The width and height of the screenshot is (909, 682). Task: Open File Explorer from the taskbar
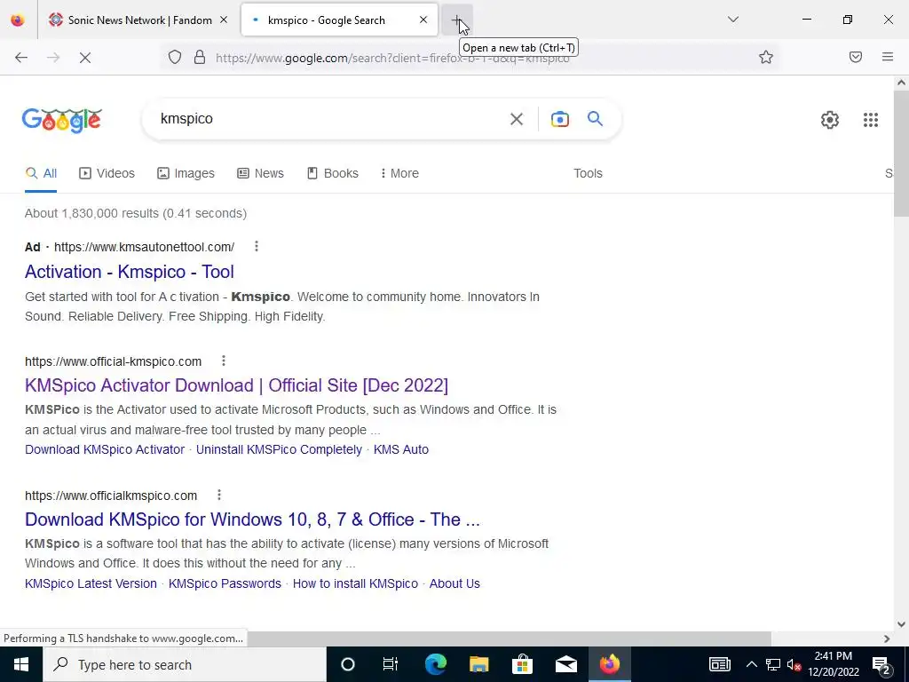[x=478, y=664]
